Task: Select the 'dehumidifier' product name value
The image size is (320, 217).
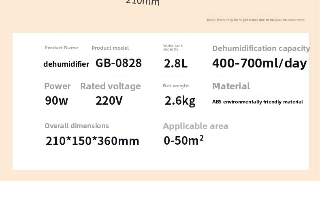Action: (x=66, y=64)
